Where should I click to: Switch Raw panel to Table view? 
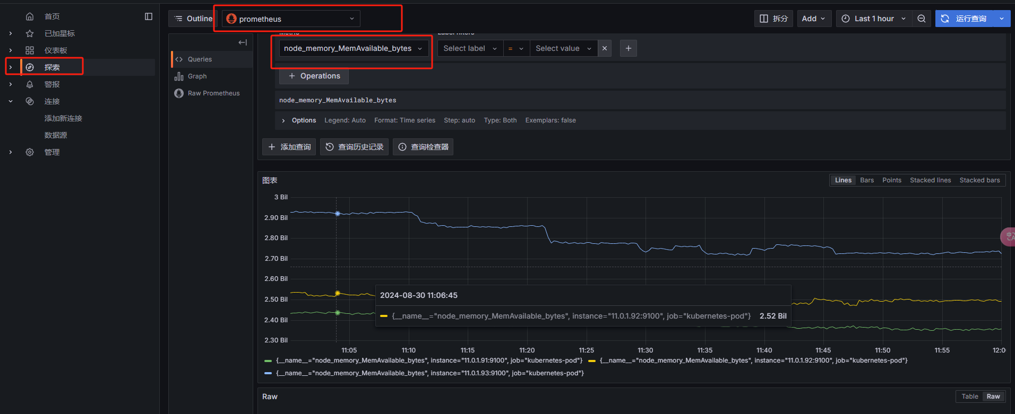pyautogui.click(x=969, y=397)
